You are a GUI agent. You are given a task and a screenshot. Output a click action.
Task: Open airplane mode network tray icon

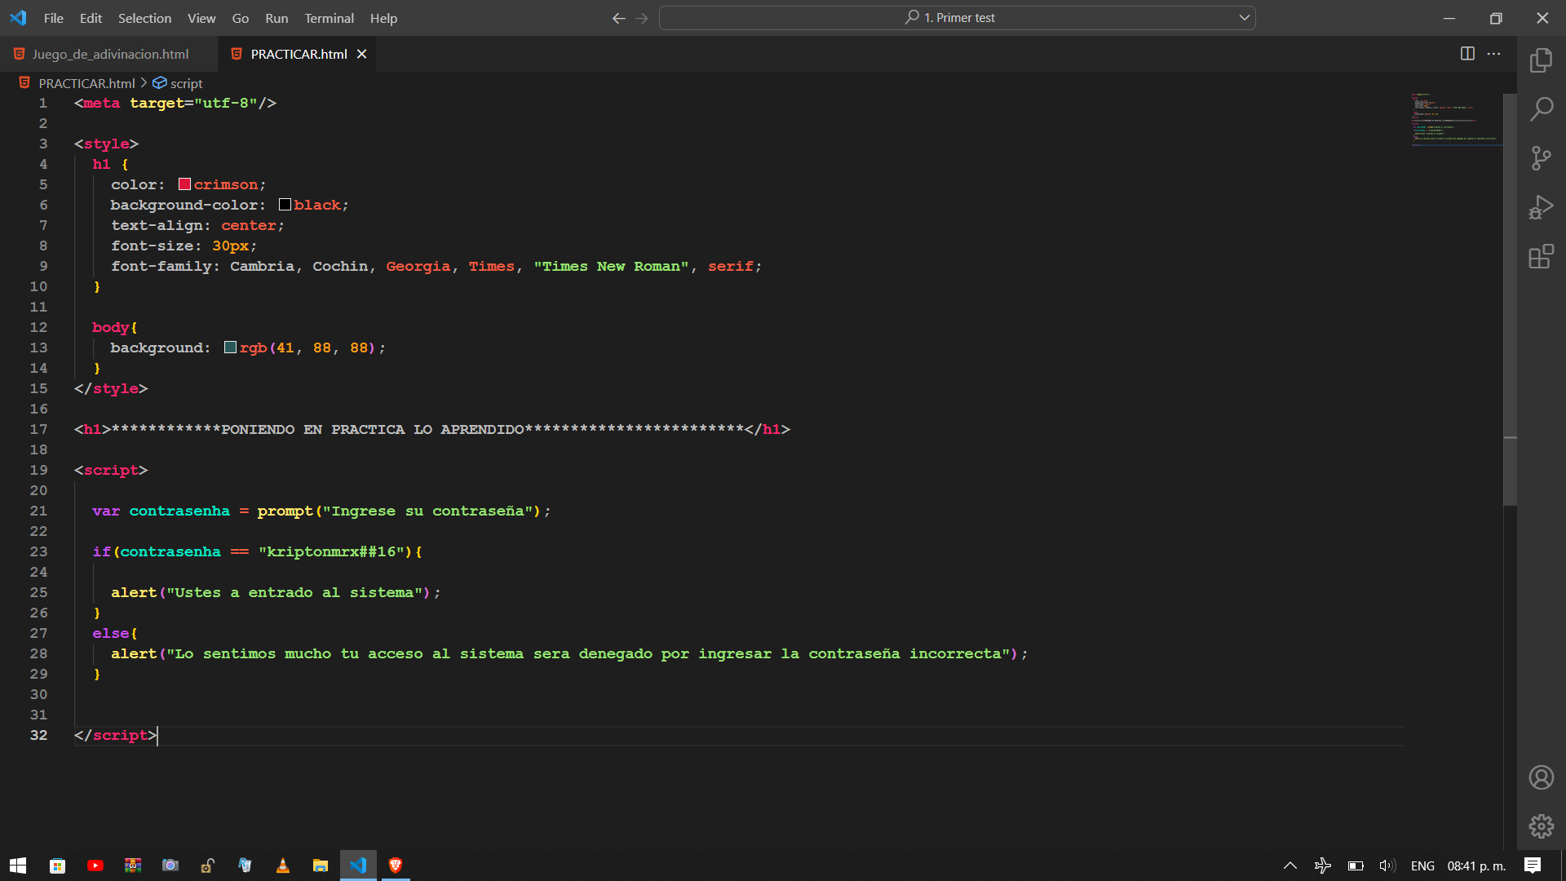point(1323,866)
